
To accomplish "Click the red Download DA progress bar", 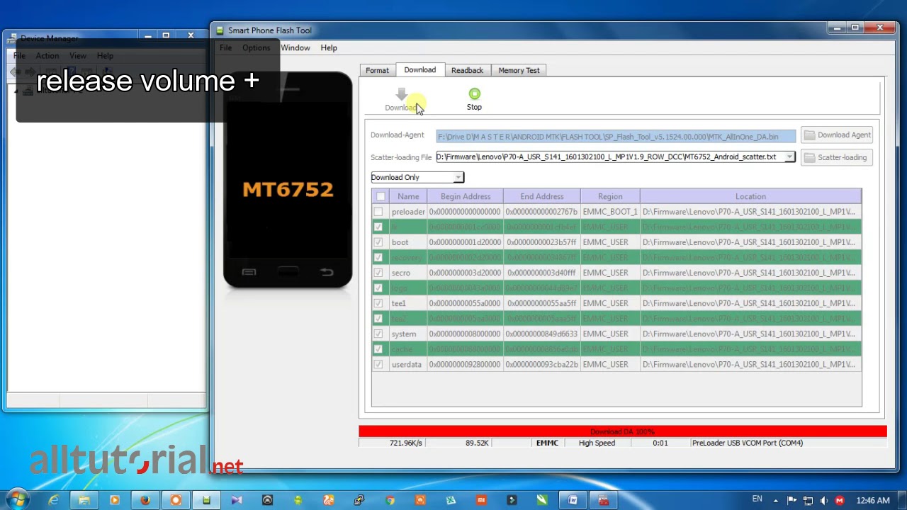I will (623, 431).
